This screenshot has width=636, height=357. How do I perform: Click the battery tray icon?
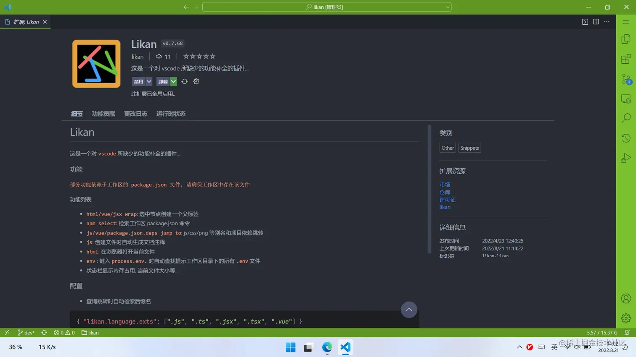click(x=587, y=347)
